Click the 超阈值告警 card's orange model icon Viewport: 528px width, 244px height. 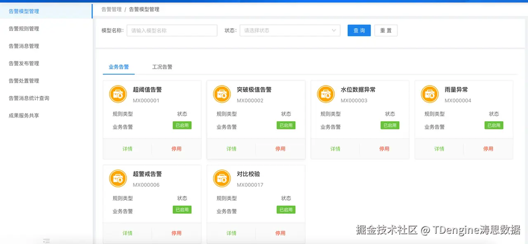tap(118, 94)
